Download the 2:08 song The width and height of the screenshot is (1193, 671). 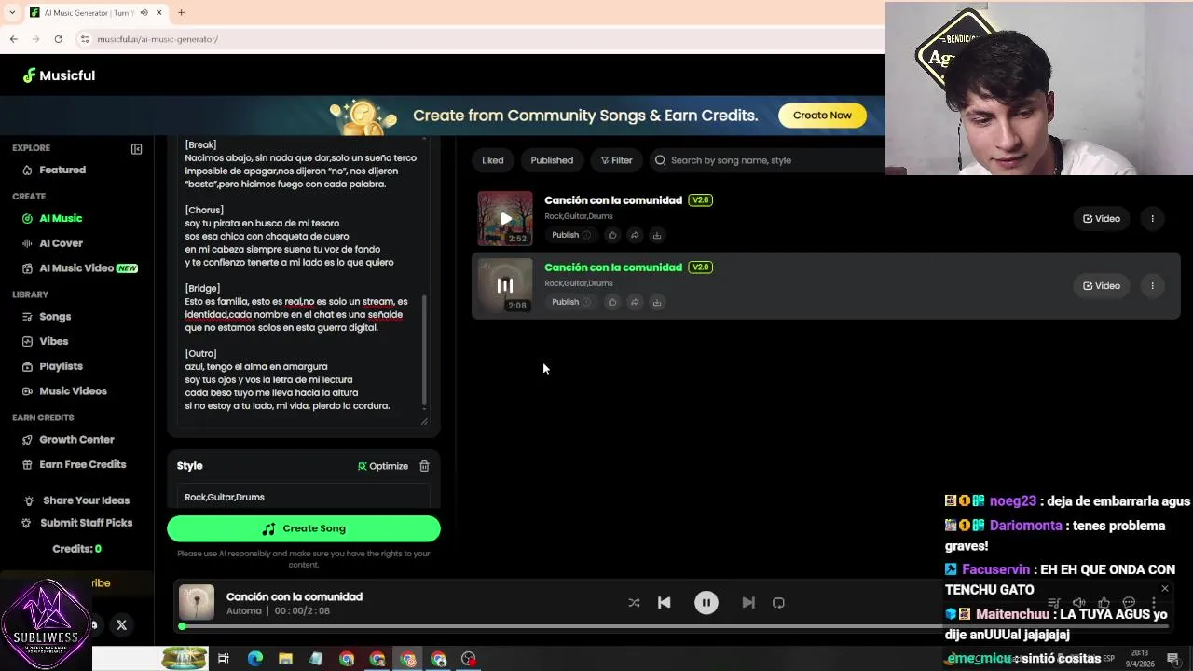tap(657, 302)
